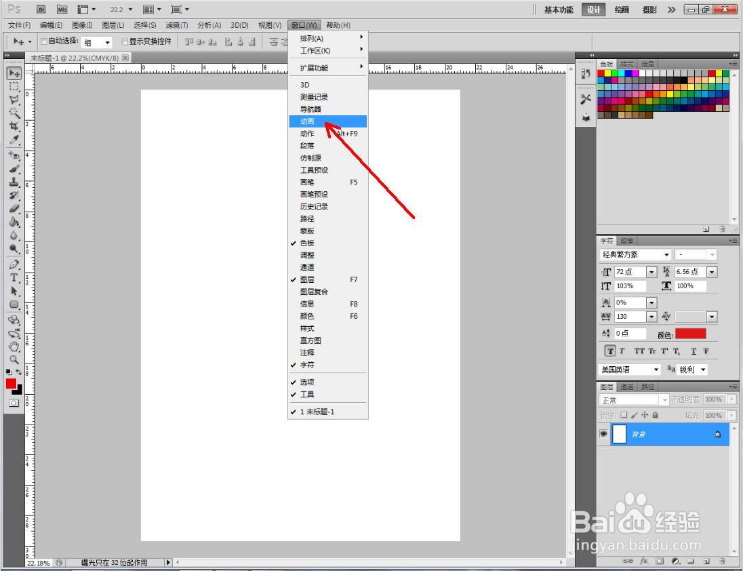Select the Crop tool
Viewport: 743px width, 571px height.
click(14, 126)
